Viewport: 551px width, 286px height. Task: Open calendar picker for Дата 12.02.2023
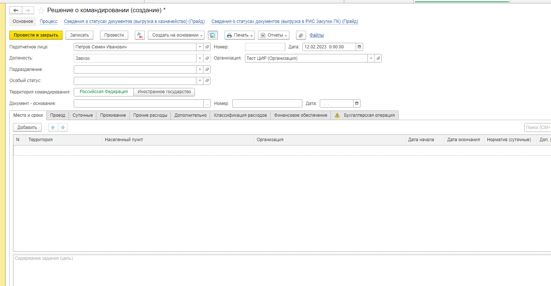click(359, 47)
